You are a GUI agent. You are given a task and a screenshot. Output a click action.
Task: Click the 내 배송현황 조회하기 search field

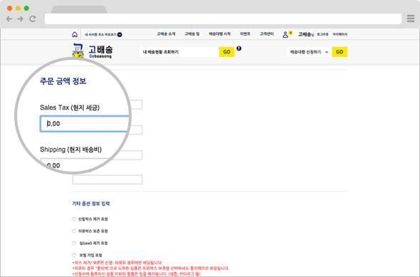coord(179,52)
